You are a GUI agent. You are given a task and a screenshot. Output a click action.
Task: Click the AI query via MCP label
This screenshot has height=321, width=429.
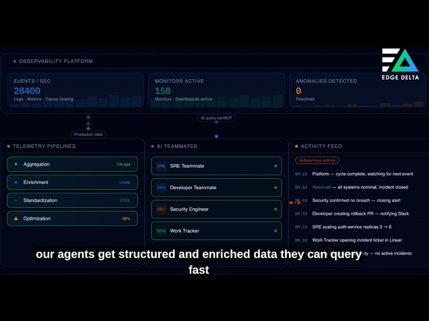(216, 118)
